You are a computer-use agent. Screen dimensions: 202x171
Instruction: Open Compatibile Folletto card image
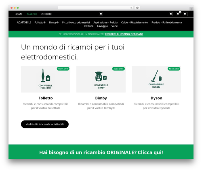coord(46,79)
